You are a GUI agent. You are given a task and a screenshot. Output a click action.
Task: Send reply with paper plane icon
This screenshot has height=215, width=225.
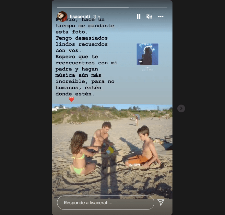(161, 203)
